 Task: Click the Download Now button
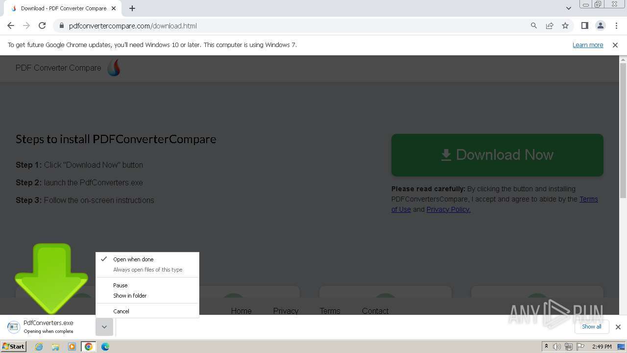tap(497, 155)
